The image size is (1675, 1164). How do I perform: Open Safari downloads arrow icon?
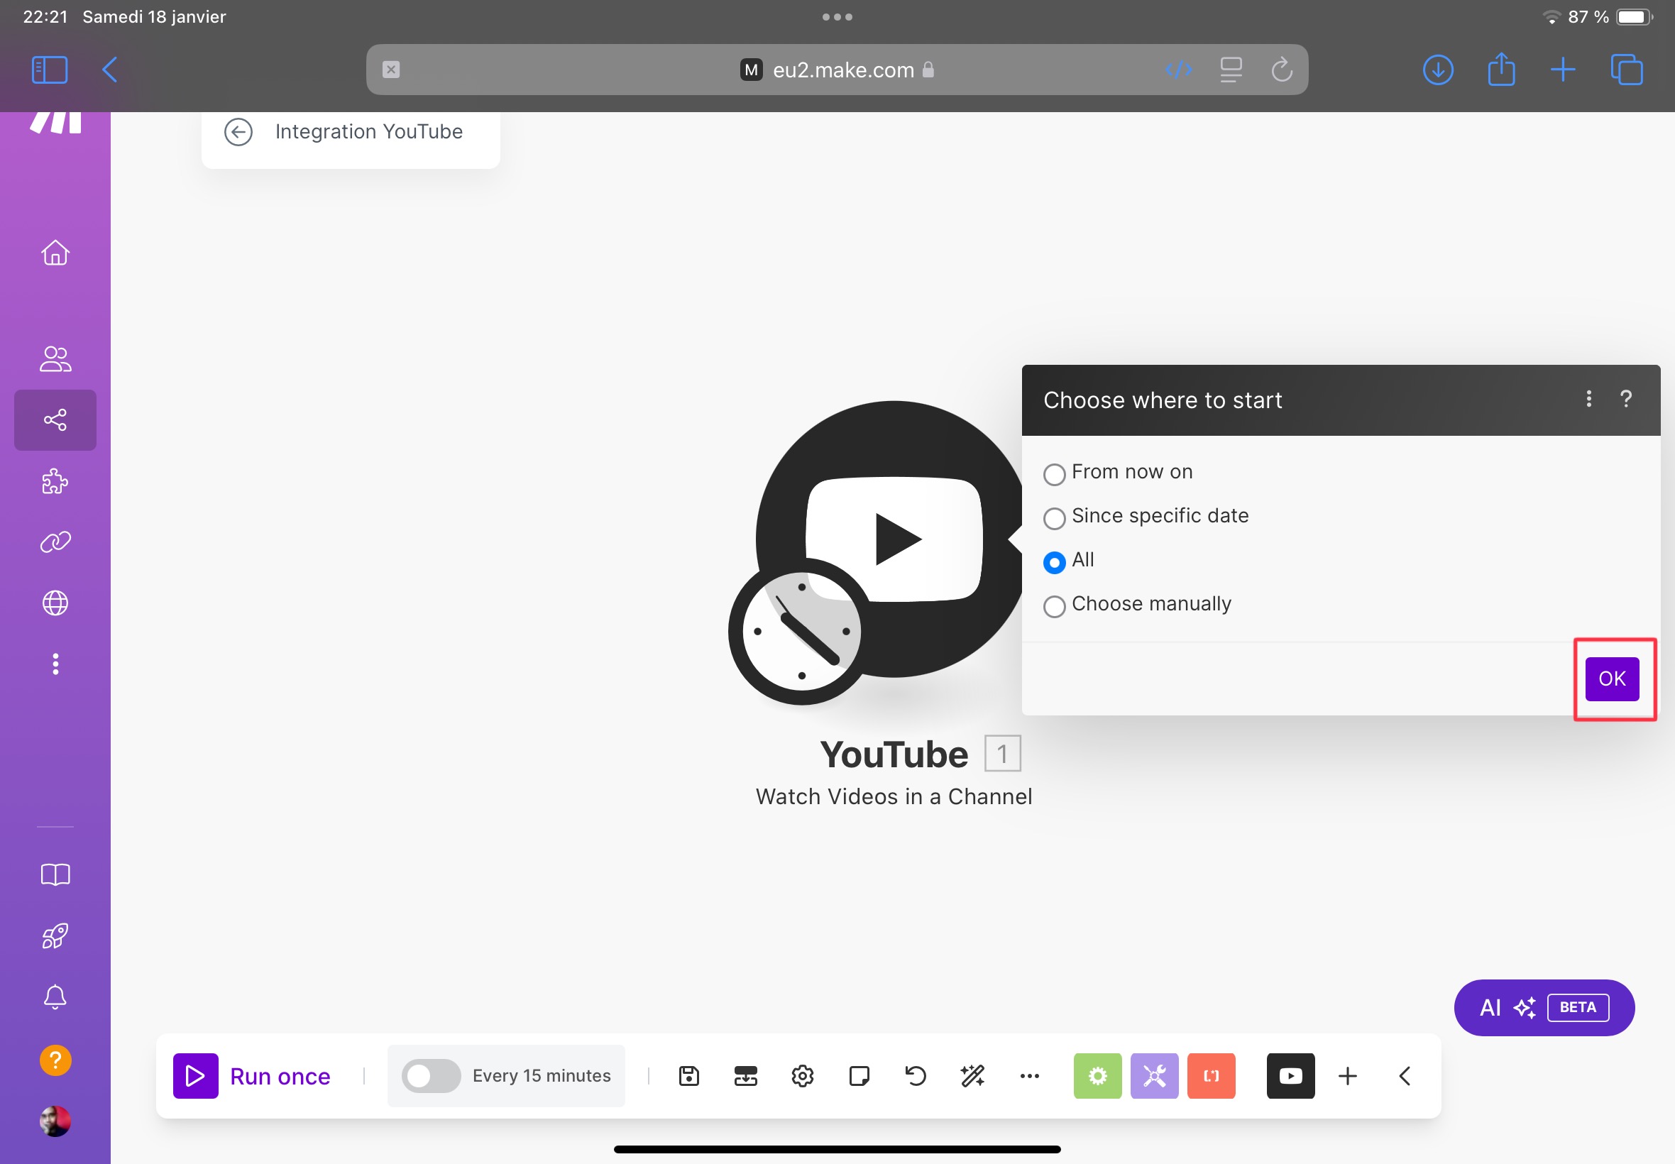[1438, 70]
